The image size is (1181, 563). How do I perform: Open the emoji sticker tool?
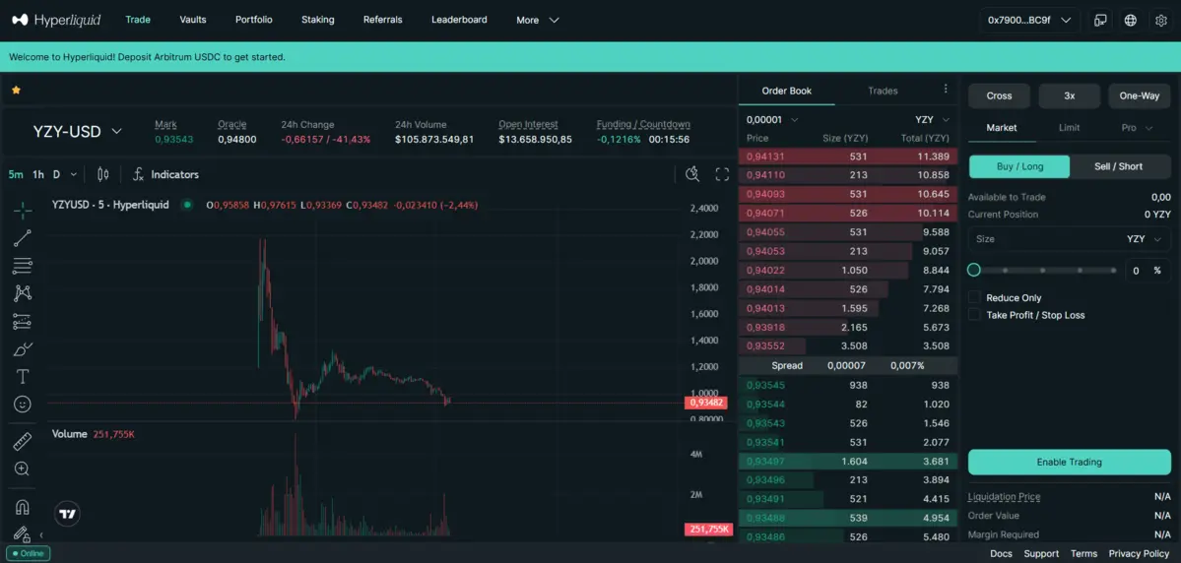pyautogui.click(x=23, y=405)
